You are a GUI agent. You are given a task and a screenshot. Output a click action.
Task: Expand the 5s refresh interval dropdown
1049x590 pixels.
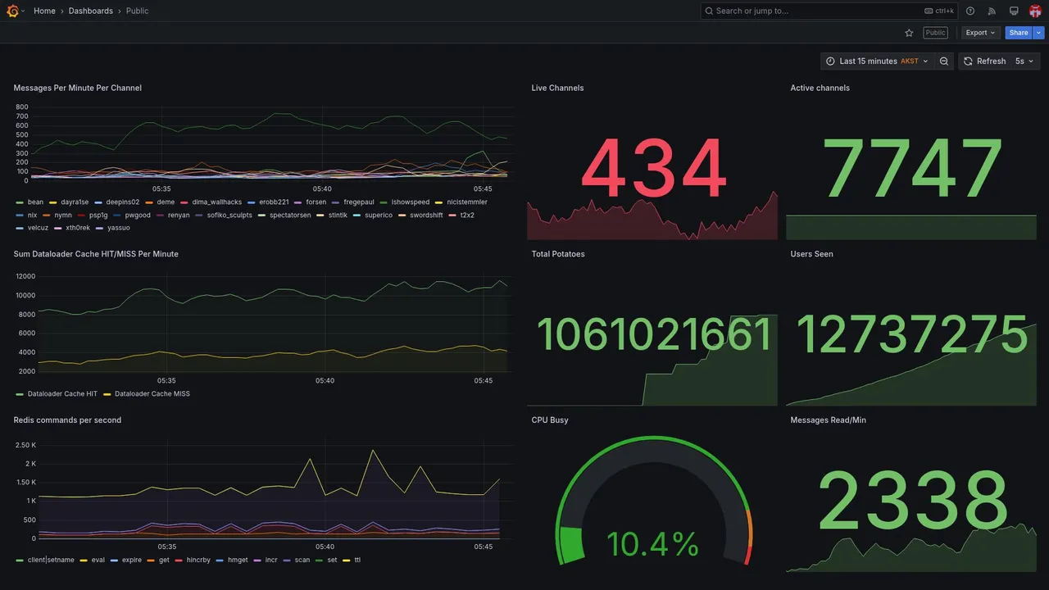1024,61
